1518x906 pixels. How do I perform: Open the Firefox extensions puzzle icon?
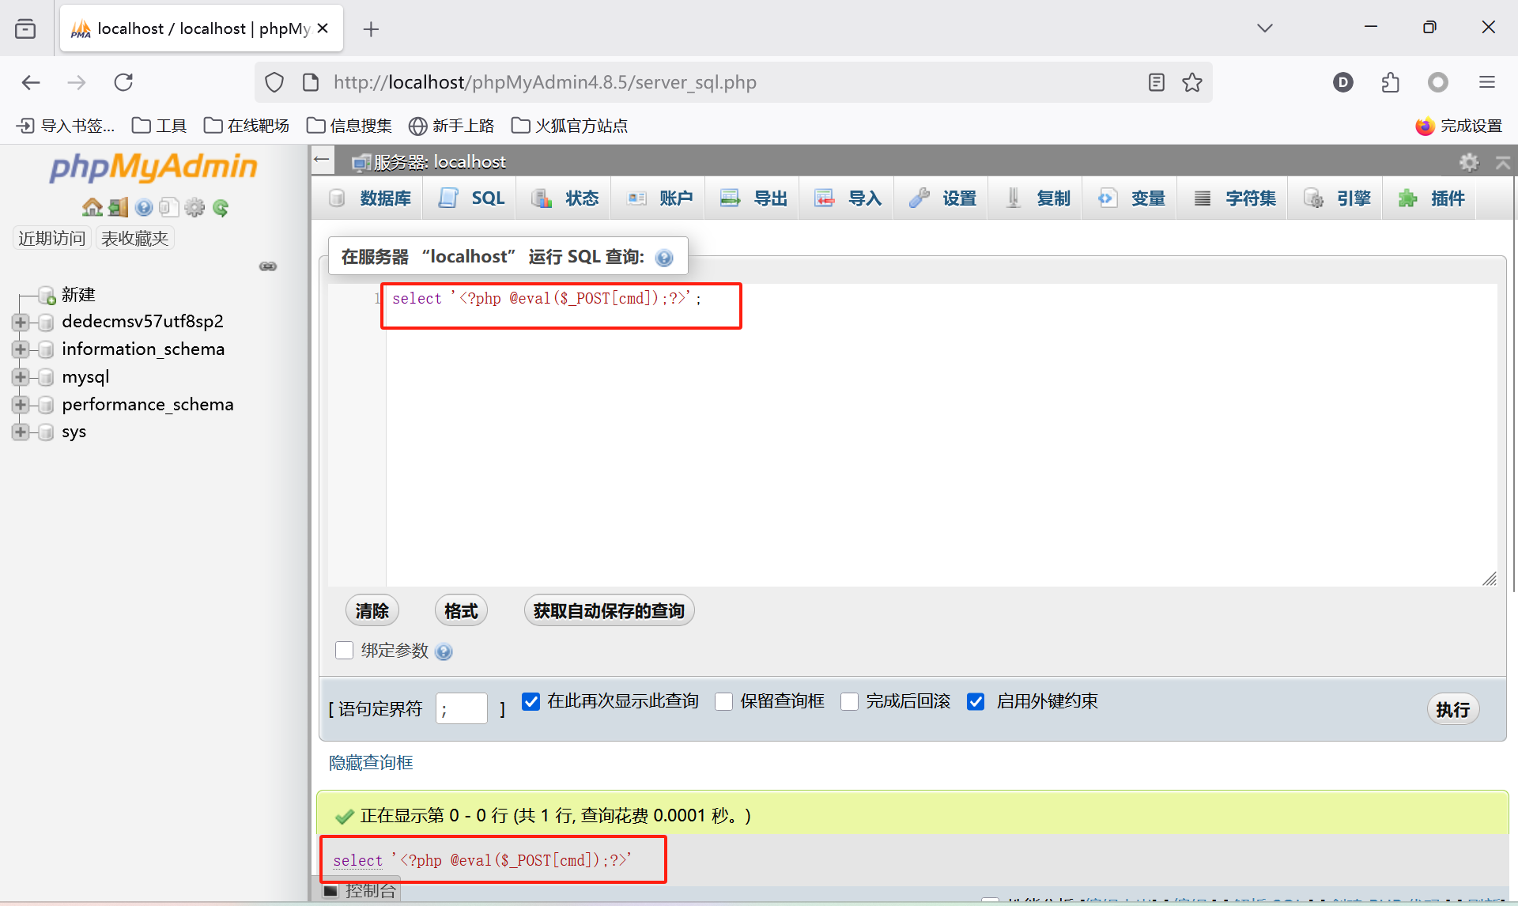point(1391,82)
